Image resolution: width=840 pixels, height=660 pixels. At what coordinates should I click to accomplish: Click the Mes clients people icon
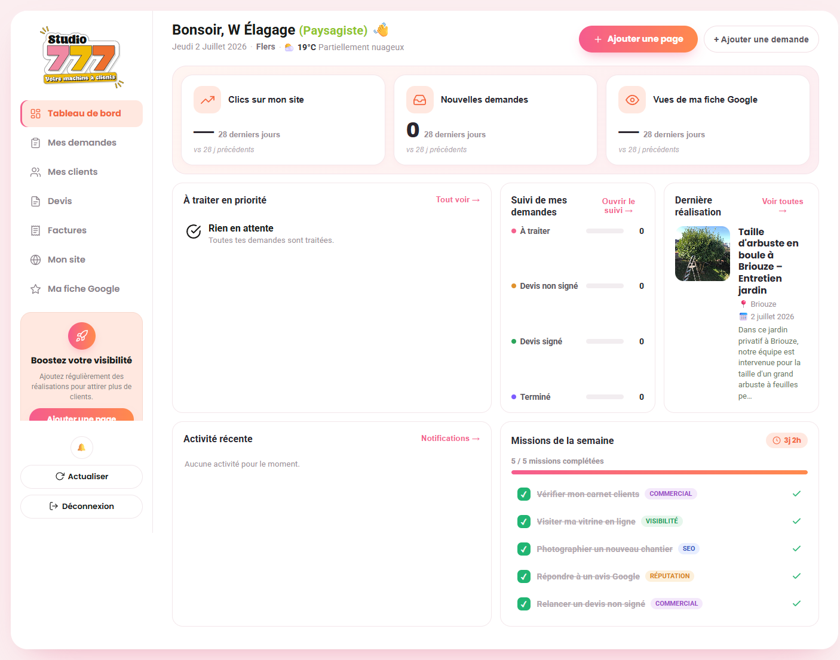point(36,172)
